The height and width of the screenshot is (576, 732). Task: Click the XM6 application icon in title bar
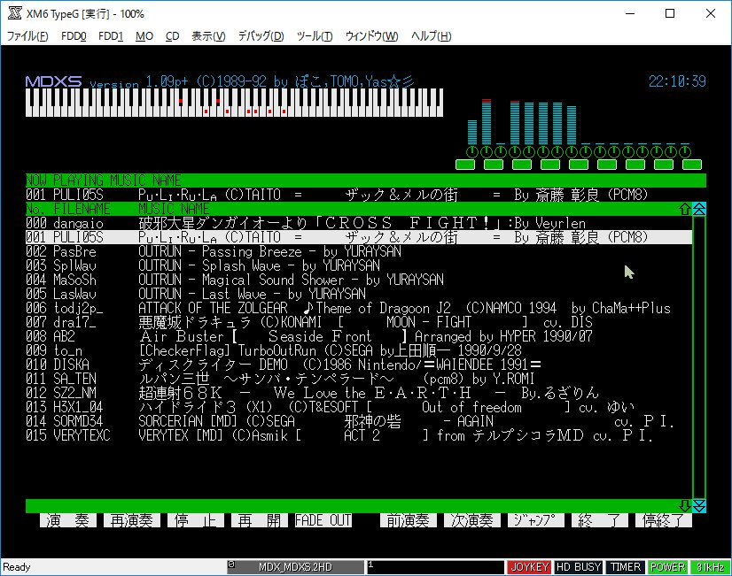tap(15, 13)
